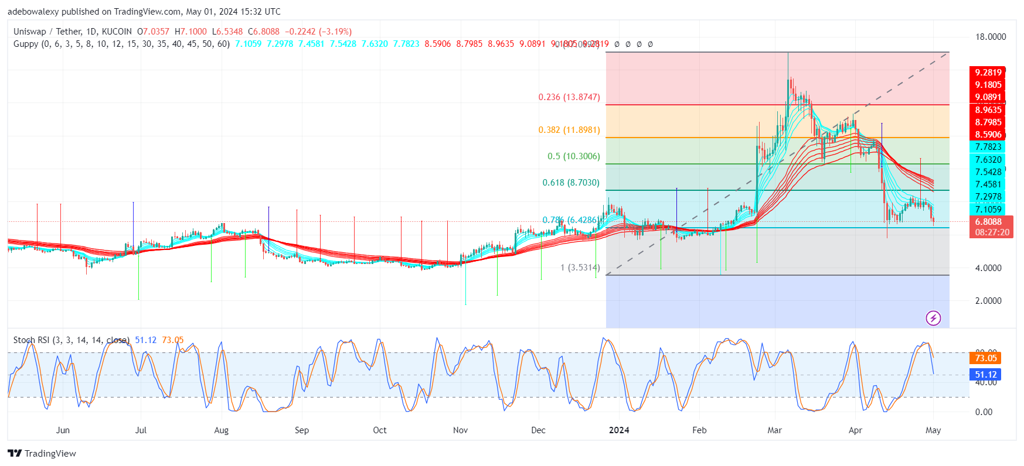
Task: Click the Jun label on time axis
Action: pos(63,430)
